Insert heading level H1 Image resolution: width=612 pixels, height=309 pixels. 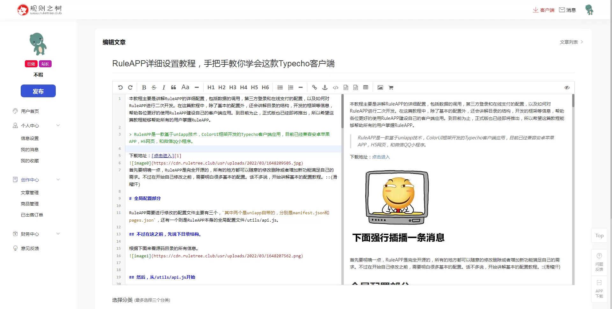coord(211,87)
